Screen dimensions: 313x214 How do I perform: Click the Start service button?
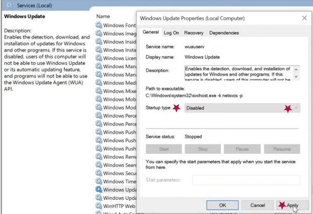click(x=164, y=149)
